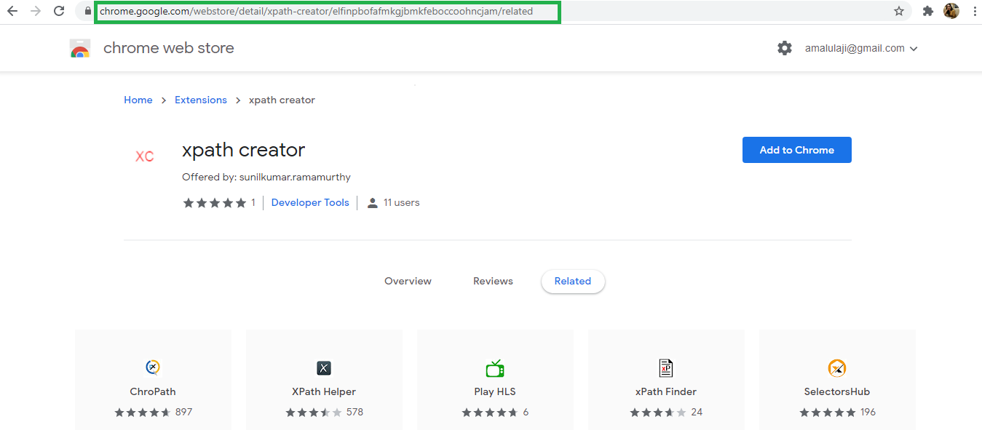Click the ChroPath extension icon
982x430 pixels.
tap(153, 368)
